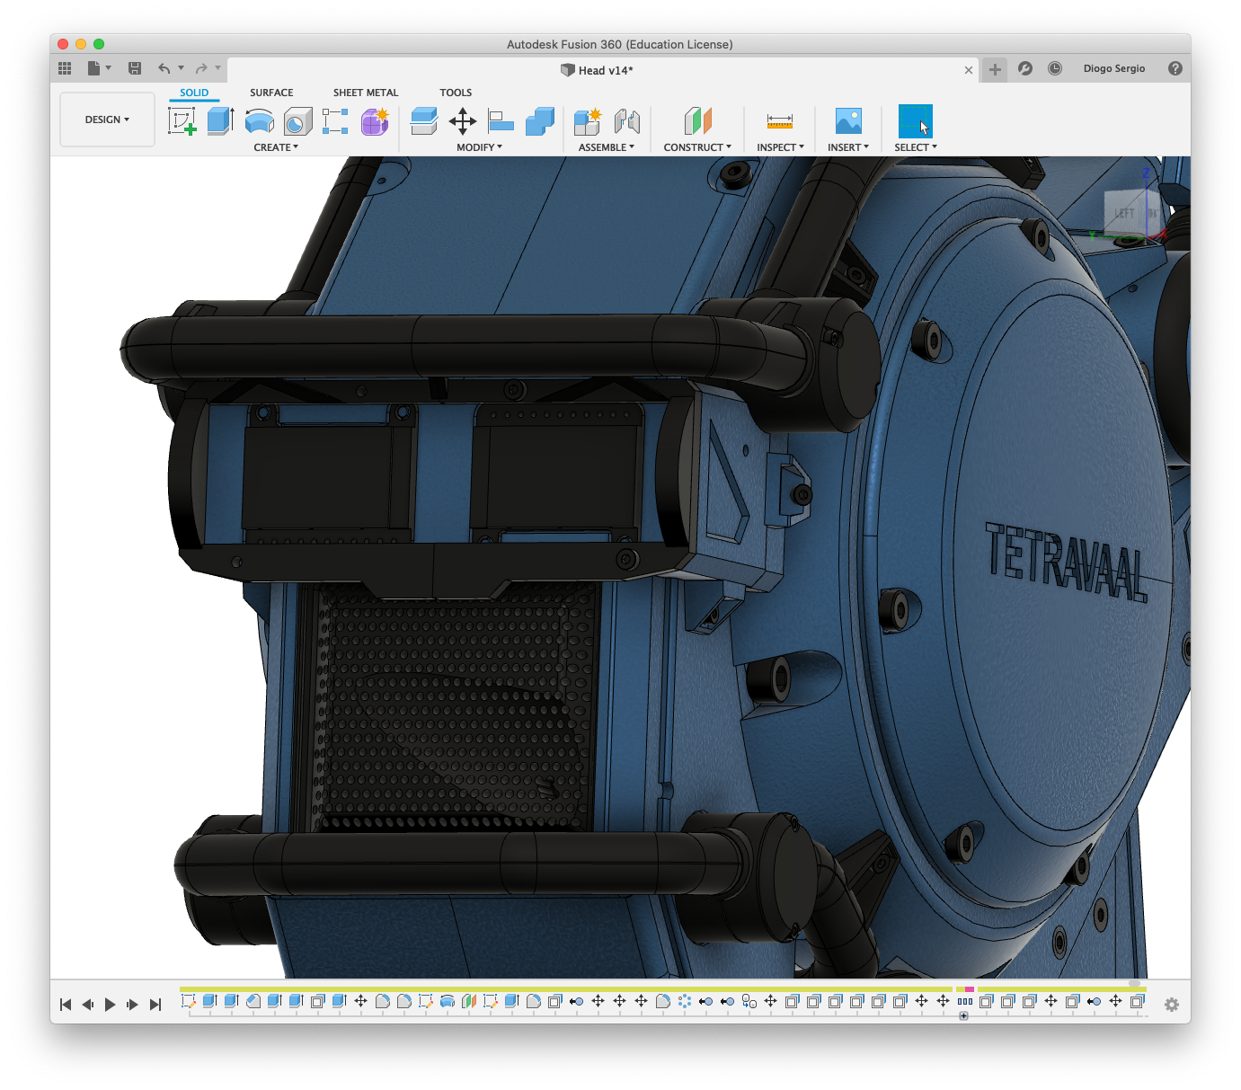Start the Create Sketch tool
Viewport: 1241px width, 1090px height.
click(x=182, y=120)
